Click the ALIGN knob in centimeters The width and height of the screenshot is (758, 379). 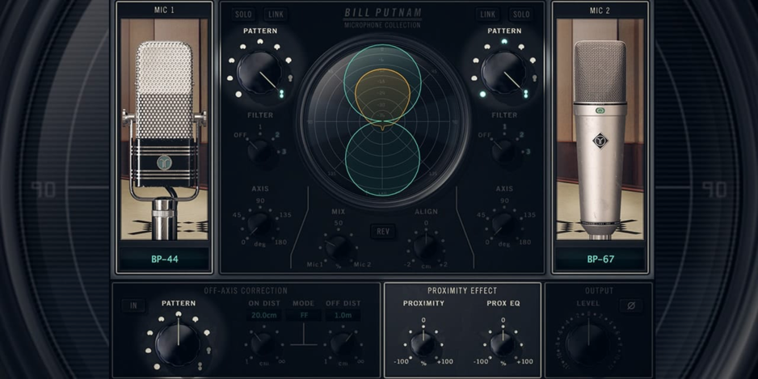pos(426,247)
